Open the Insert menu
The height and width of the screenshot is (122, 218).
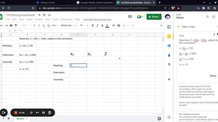[x=30, y=19]
